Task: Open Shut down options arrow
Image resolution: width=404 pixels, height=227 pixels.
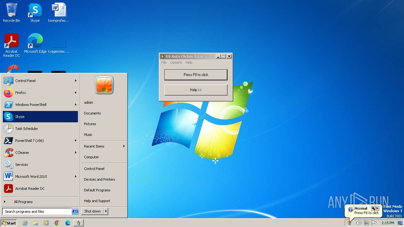Action: pyautogui.click(x=106, y=212)
